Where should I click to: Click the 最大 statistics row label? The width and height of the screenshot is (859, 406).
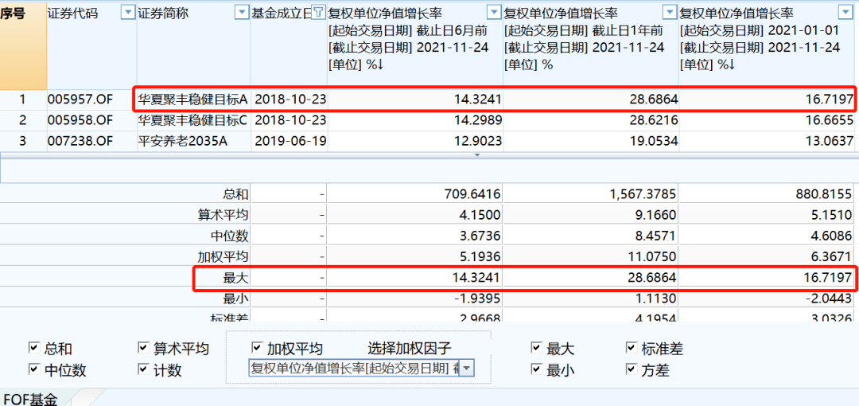(235, 278)
